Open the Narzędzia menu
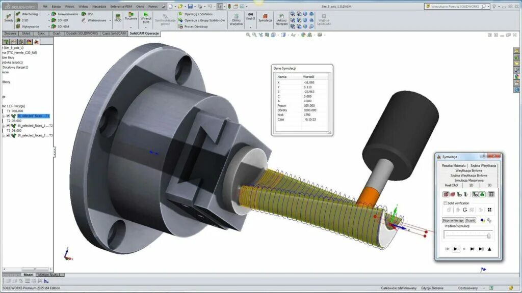Image resolution: width=522 pixels, height=293 pixels. point(99,6)
